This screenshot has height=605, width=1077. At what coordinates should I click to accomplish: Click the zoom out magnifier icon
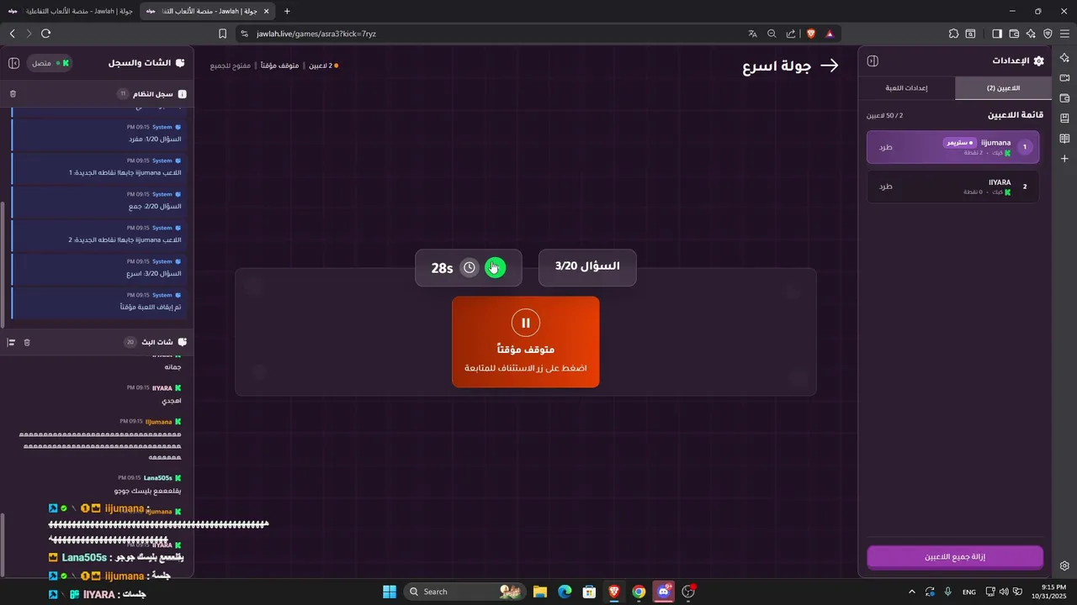click(x=772, y=34)
